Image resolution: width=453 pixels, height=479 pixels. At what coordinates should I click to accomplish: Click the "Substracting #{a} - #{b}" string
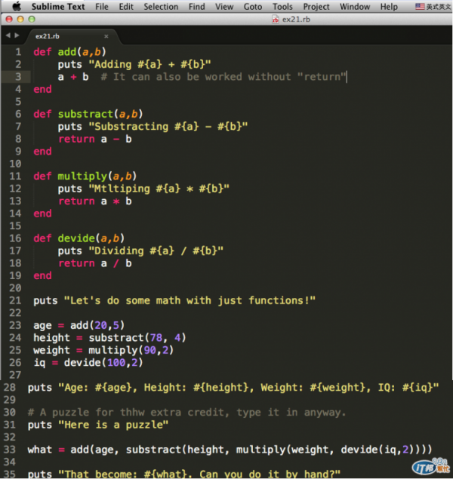click(x=168, y=127)
